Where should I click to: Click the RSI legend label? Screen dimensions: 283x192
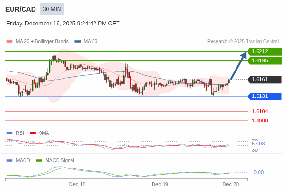[20, 133]
